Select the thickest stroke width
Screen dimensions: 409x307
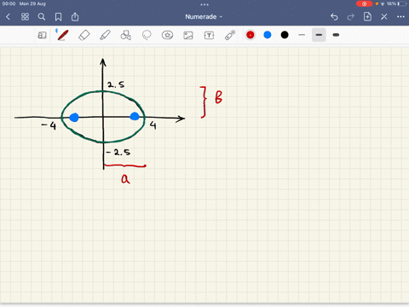[x=336, y=35]
